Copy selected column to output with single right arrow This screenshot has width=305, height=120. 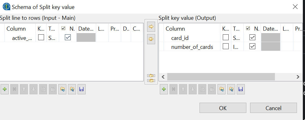click(x=151, y=27)
